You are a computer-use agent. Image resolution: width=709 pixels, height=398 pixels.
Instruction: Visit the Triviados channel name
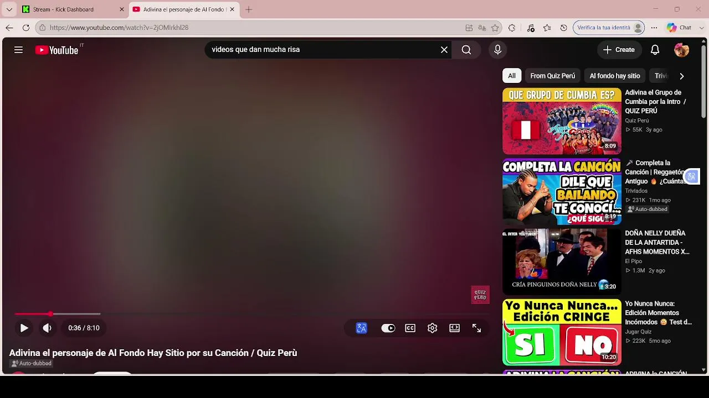pos(636,191)
